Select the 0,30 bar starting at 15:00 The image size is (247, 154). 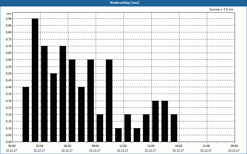click(x=156, y=121)
